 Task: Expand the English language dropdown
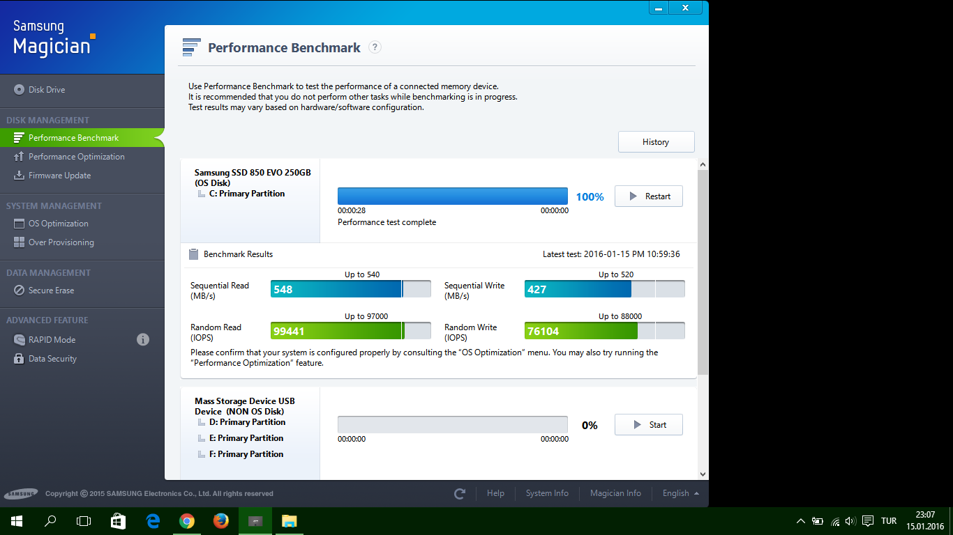tap(681, 493)
